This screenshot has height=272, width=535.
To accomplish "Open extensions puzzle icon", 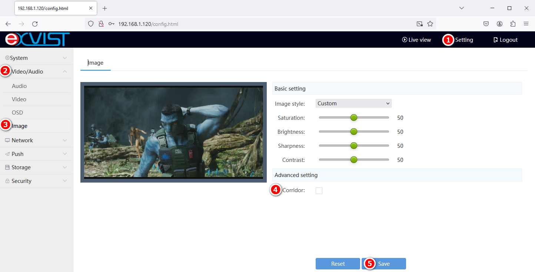I will click(513, 24).
